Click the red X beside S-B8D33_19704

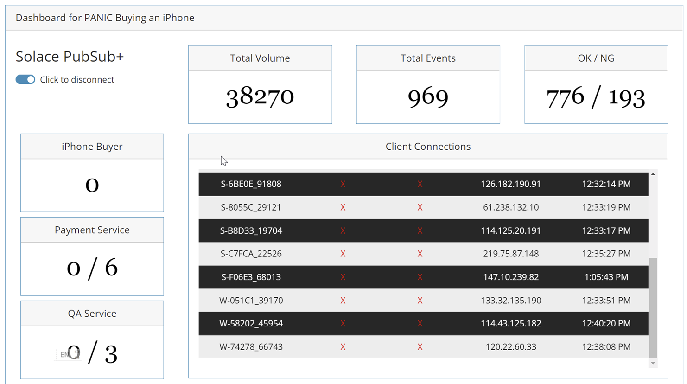pyautogui.click(x=343, y=230)
